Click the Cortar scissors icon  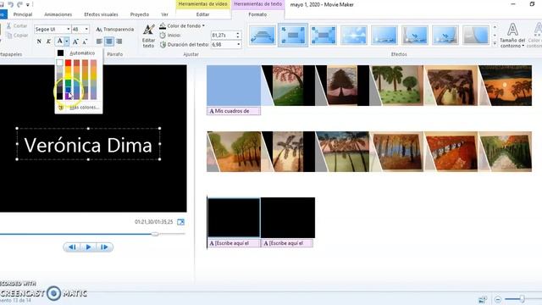pyautogui.click(x=9, y=26)
